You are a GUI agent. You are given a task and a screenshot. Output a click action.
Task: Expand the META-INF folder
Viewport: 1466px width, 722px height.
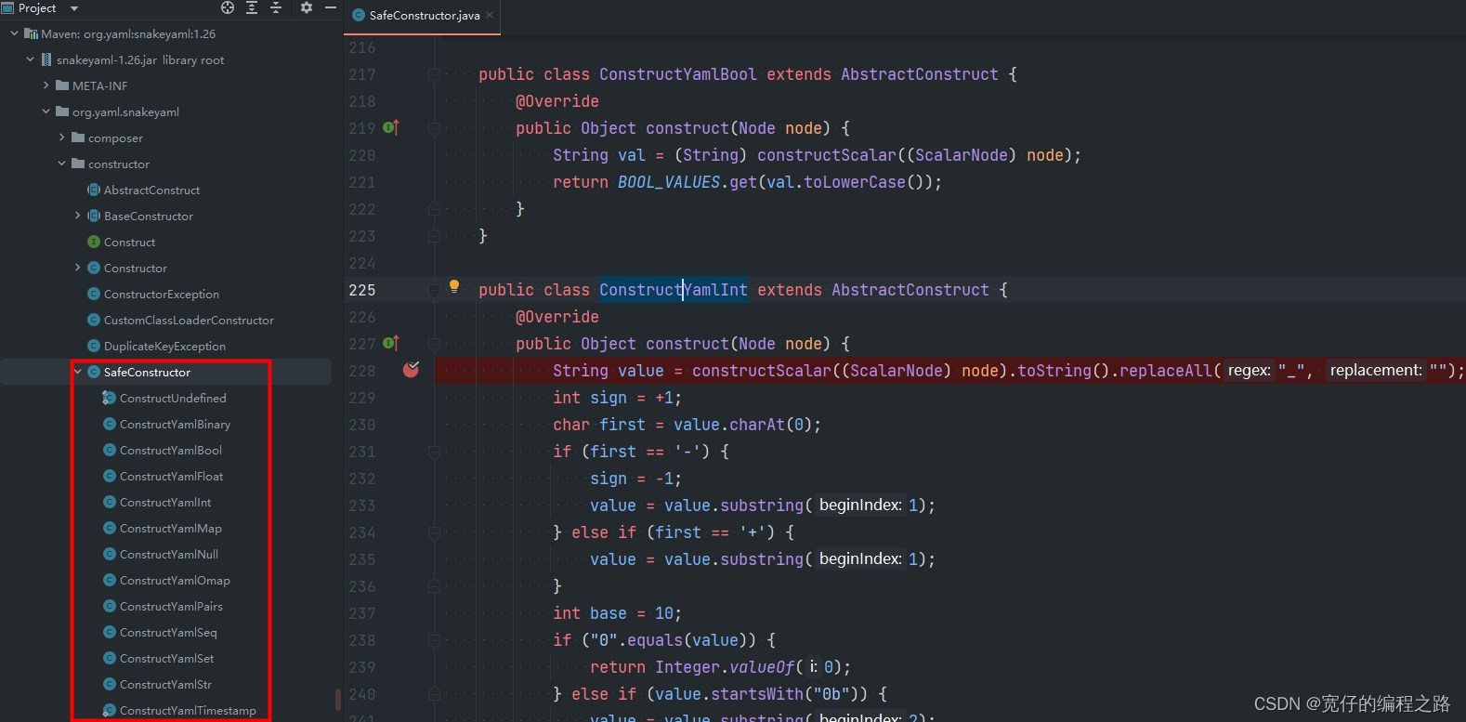click(46, 85)
